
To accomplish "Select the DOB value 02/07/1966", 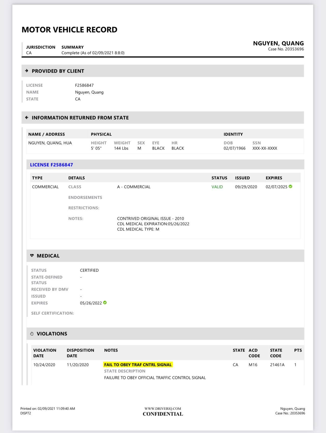I will point(235,148).
